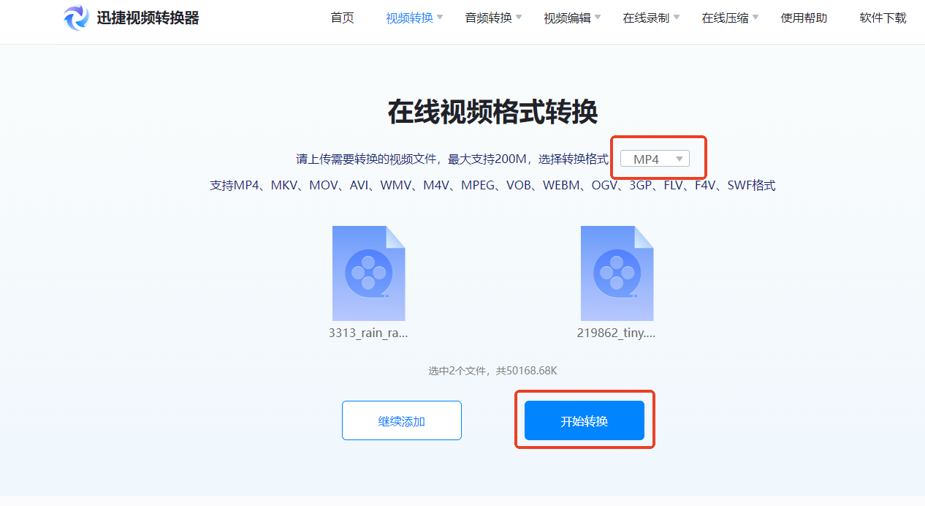Expand the 在线录制 menu
The image size is (925, 506).
point(646,18)
